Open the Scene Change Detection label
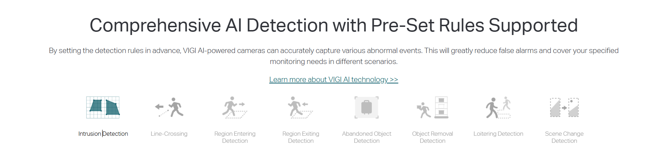Image resolution: width=670 pixels, height=152 pixels. [564, 137]
